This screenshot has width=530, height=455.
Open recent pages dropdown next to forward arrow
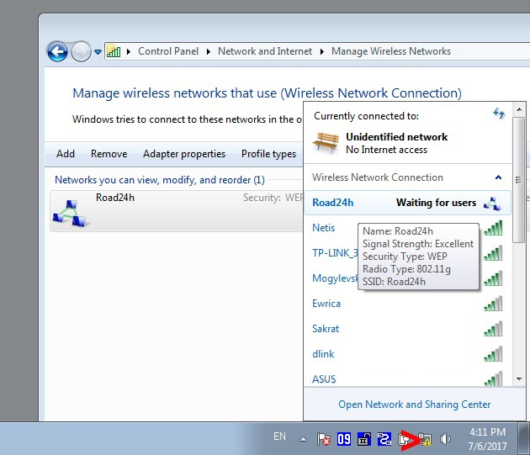[x=98, y=51]
